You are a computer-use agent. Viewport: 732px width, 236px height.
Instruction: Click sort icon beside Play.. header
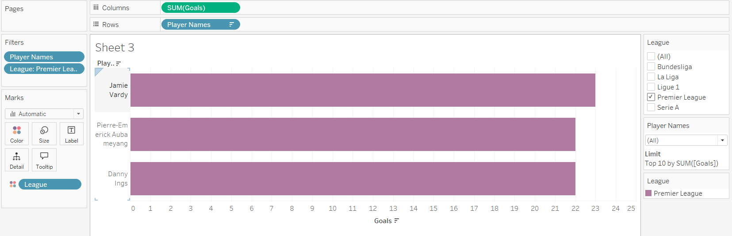pos(118,63)
